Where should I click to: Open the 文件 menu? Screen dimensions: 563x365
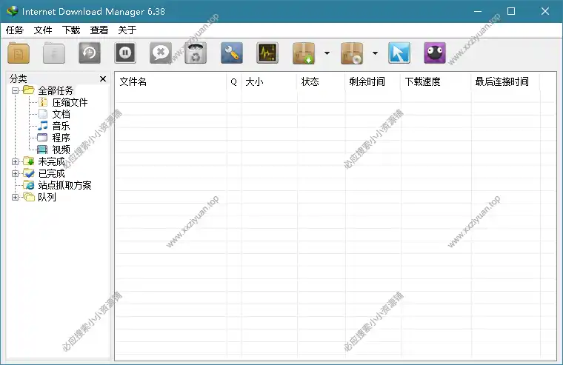click(43, 30)
